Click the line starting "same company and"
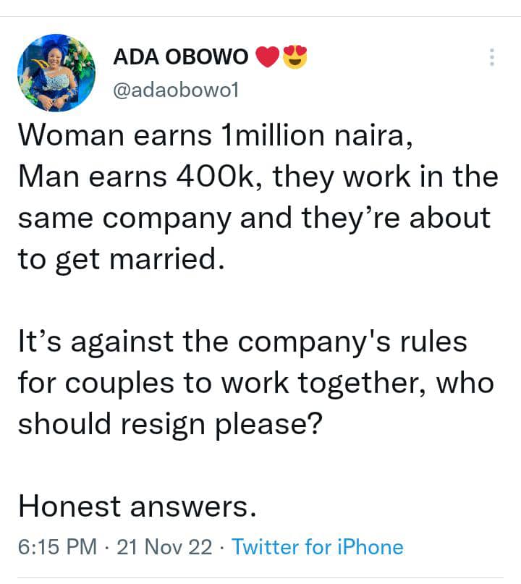 point(254,218)
